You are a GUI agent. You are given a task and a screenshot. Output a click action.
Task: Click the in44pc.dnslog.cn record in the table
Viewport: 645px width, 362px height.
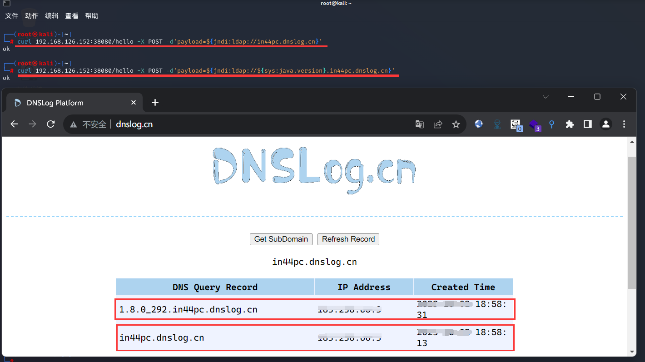(x=162, y=337)
